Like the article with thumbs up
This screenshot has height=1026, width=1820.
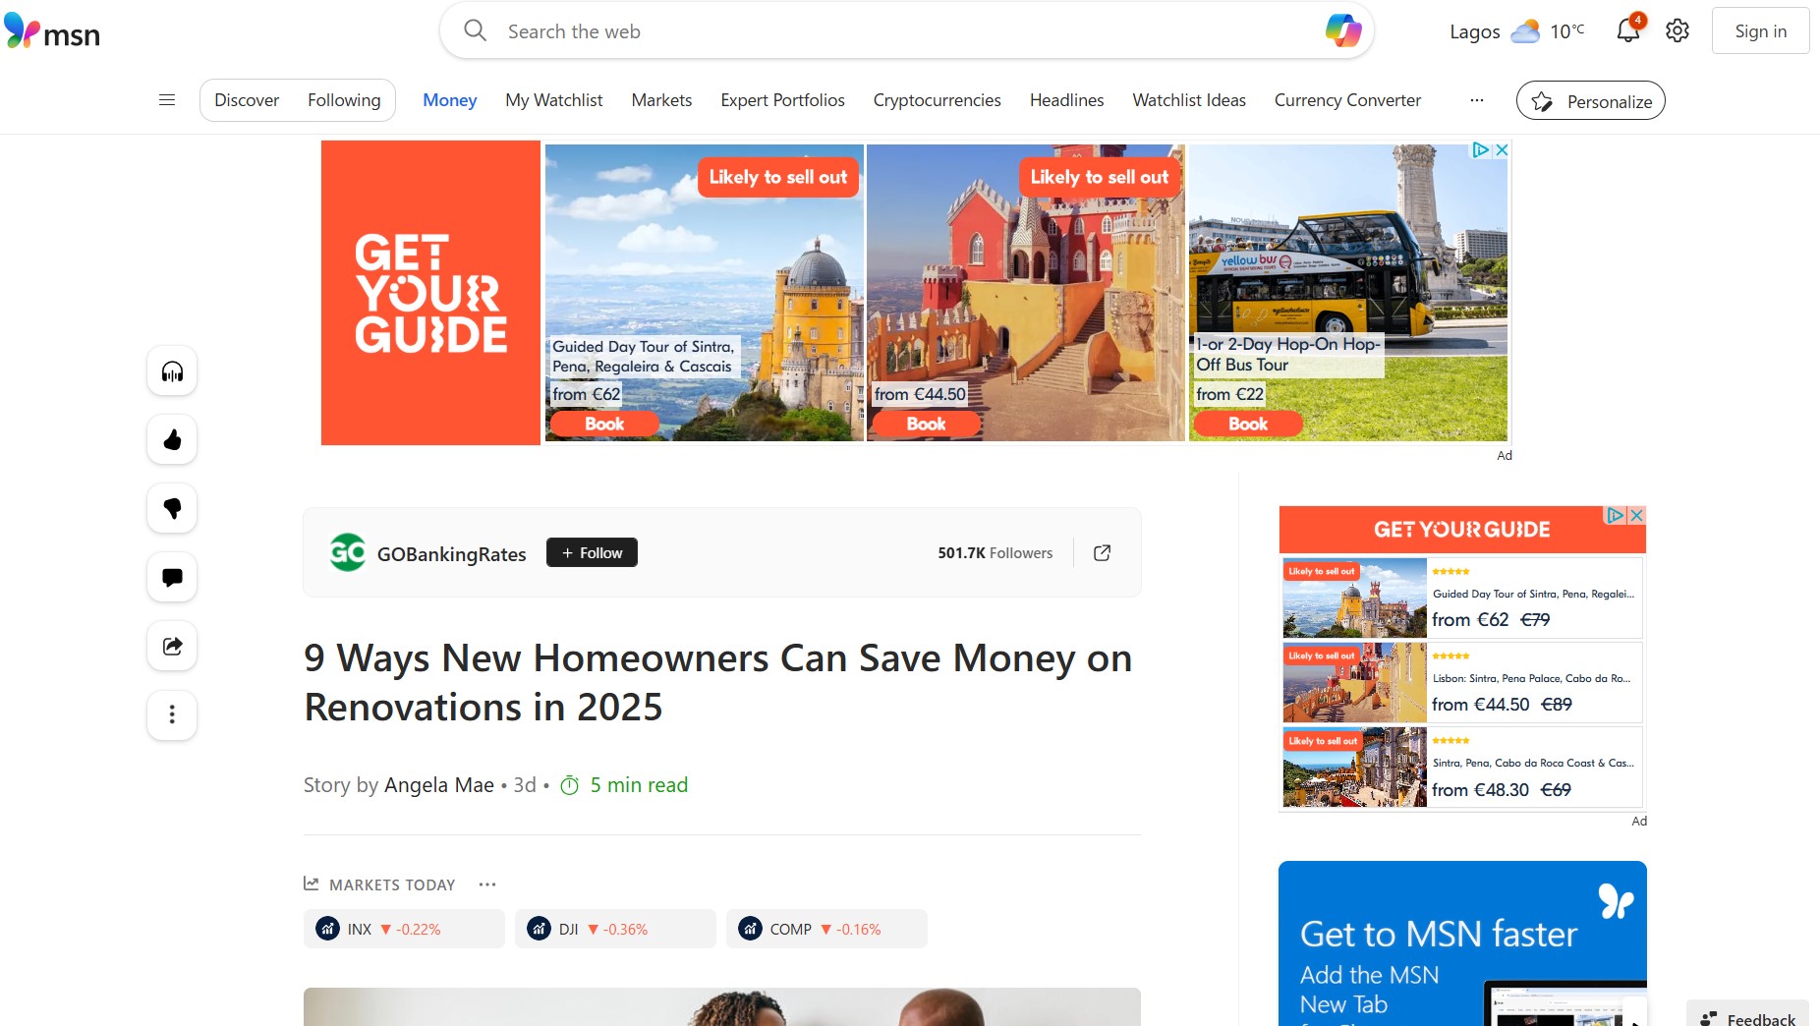point(172,440)
